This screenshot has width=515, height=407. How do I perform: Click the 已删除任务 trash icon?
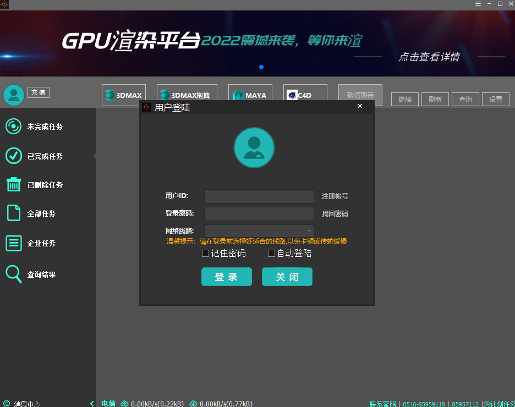pos(13,185)
